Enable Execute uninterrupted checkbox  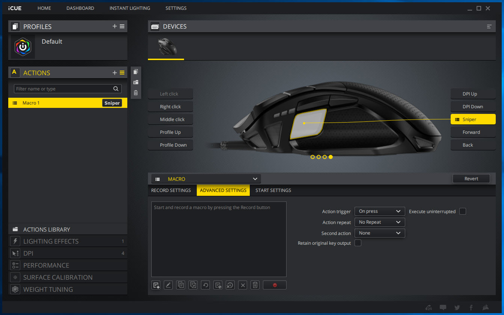(x=463, y=211)
